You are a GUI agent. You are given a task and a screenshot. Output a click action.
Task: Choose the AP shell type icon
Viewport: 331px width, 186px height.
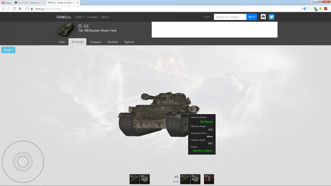pos(209,179)
